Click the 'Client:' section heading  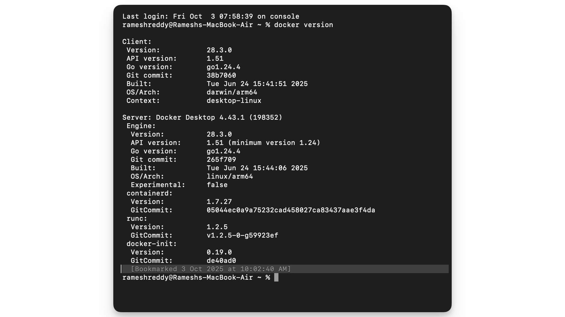click(x=137, y=42)
